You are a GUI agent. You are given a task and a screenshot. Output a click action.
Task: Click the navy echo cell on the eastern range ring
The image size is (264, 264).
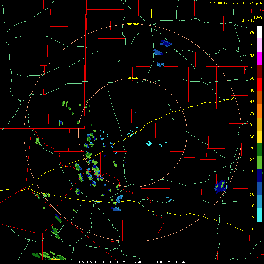[221, 187]
